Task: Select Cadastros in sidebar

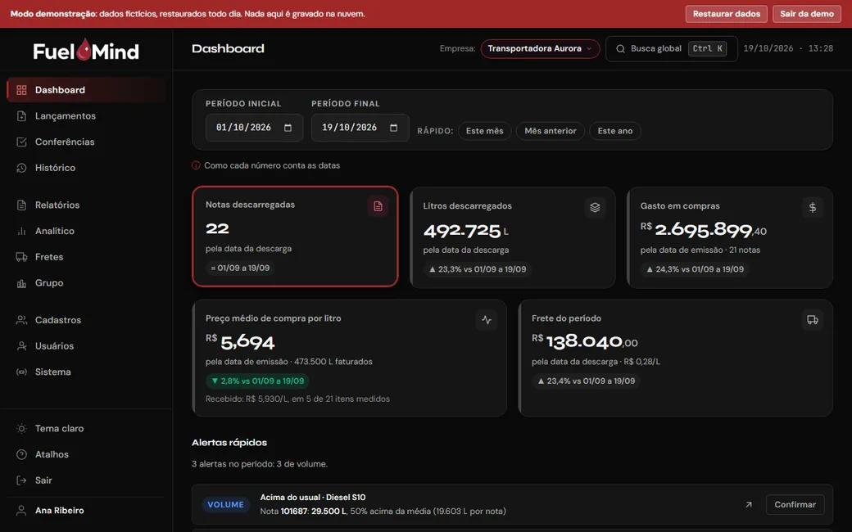Action: (x=86, y=320)
